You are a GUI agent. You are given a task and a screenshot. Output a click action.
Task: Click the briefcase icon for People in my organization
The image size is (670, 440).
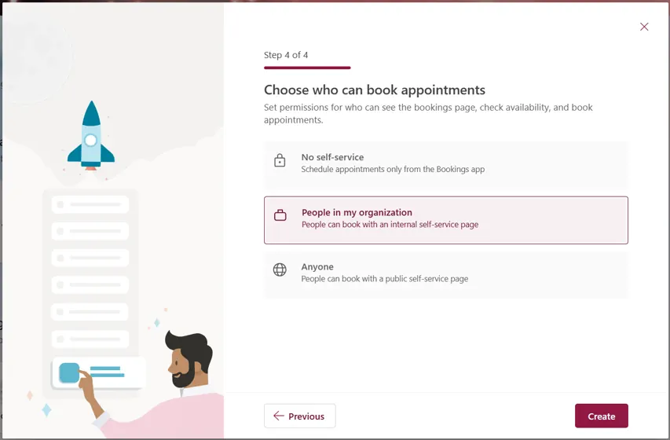pos(280,215)
